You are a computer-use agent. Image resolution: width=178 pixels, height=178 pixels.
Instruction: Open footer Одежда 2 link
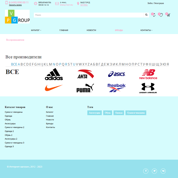click(x=9, y=131)
